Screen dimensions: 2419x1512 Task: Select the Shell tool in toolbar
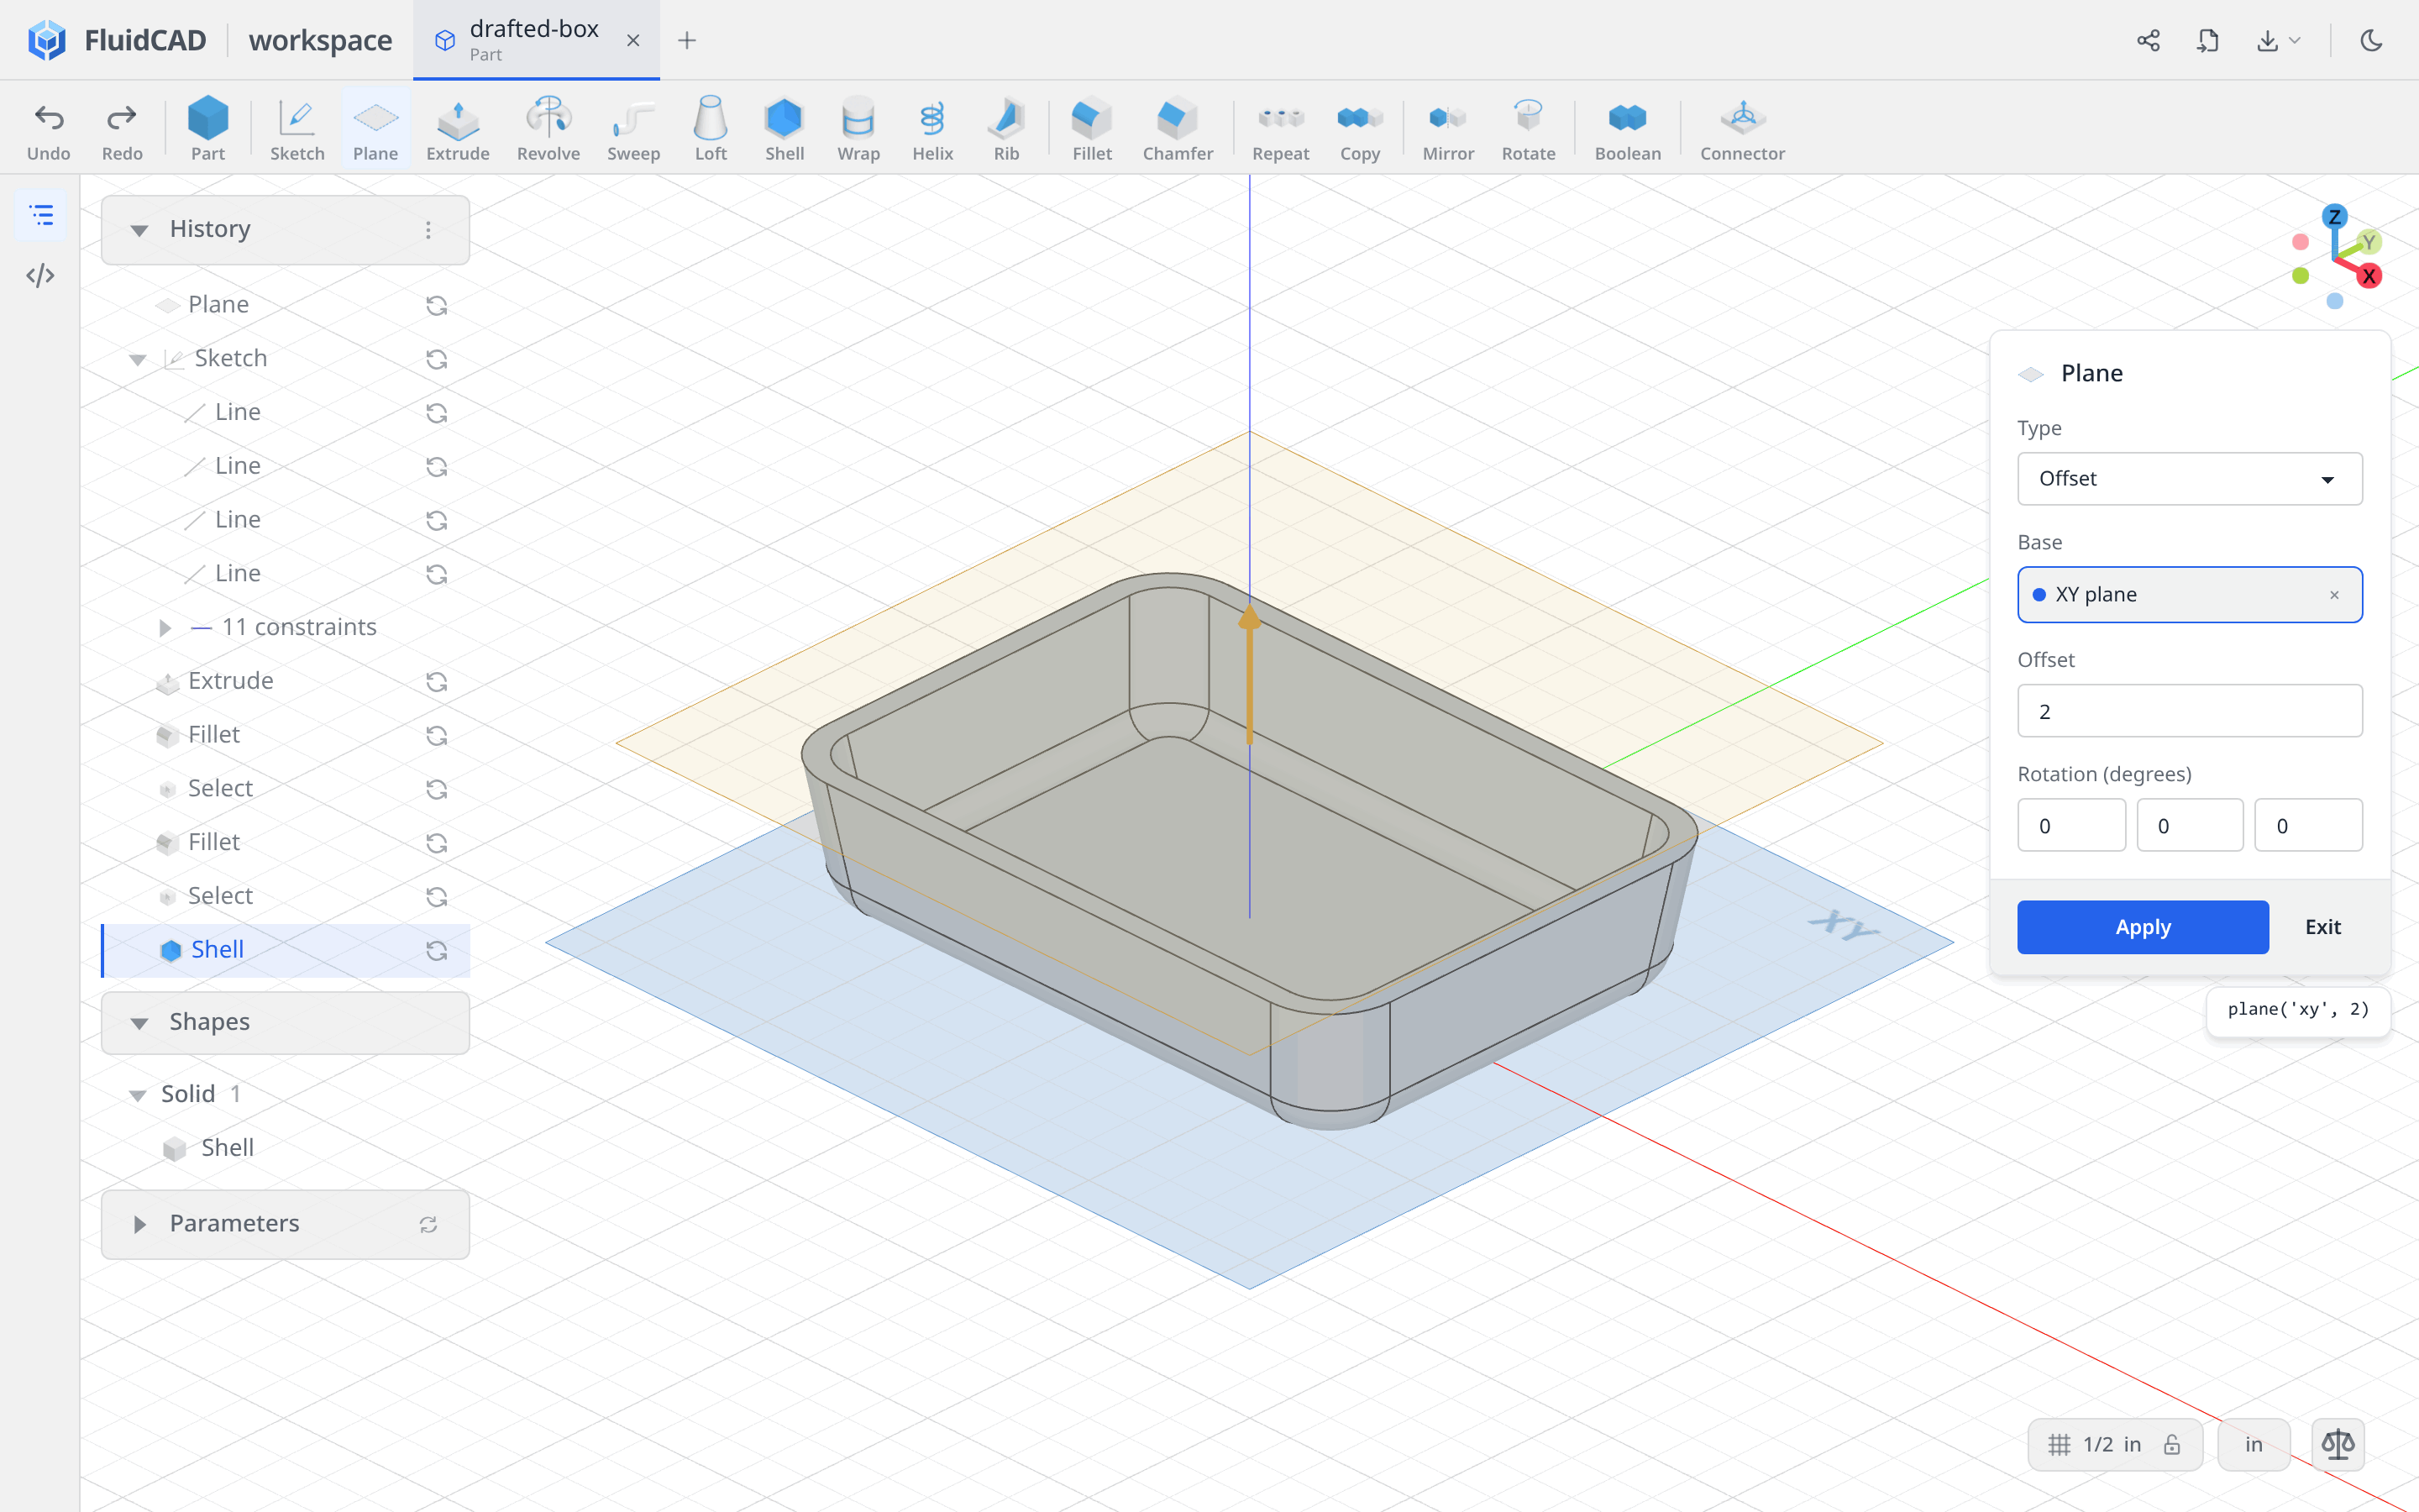[x=784, y=129]
